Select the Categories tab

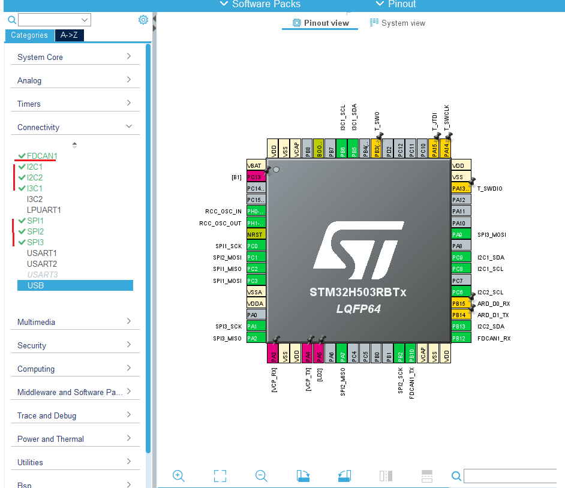click(29, 35)
